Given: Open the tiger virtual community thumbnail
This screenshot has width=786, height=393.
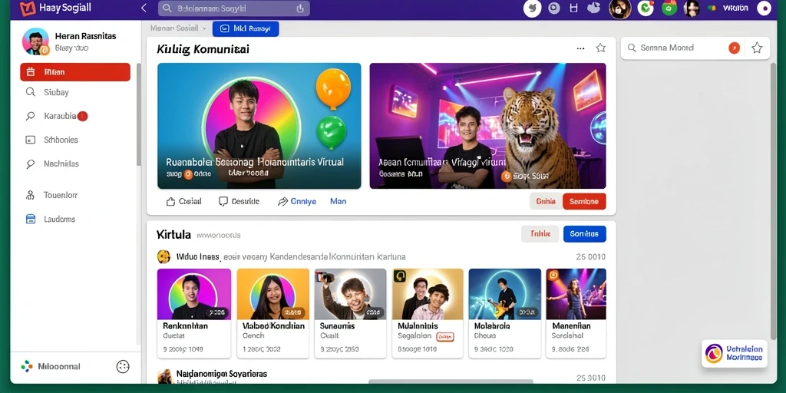Looking at the screenshot, I should click(487, 126).
